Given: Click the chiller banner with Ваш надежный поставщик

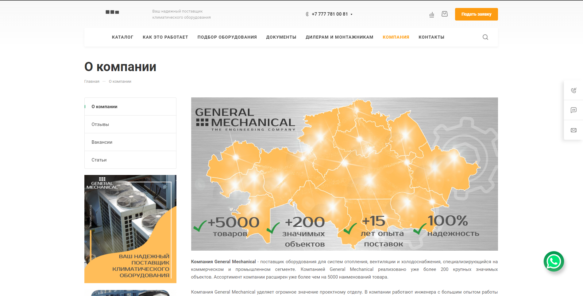Looking at the screenshot, I should click(130, 229).
